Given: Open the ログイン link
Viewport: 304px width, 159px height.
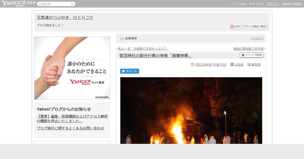Looking at the screenshot, I should click(x=273, y=4).
